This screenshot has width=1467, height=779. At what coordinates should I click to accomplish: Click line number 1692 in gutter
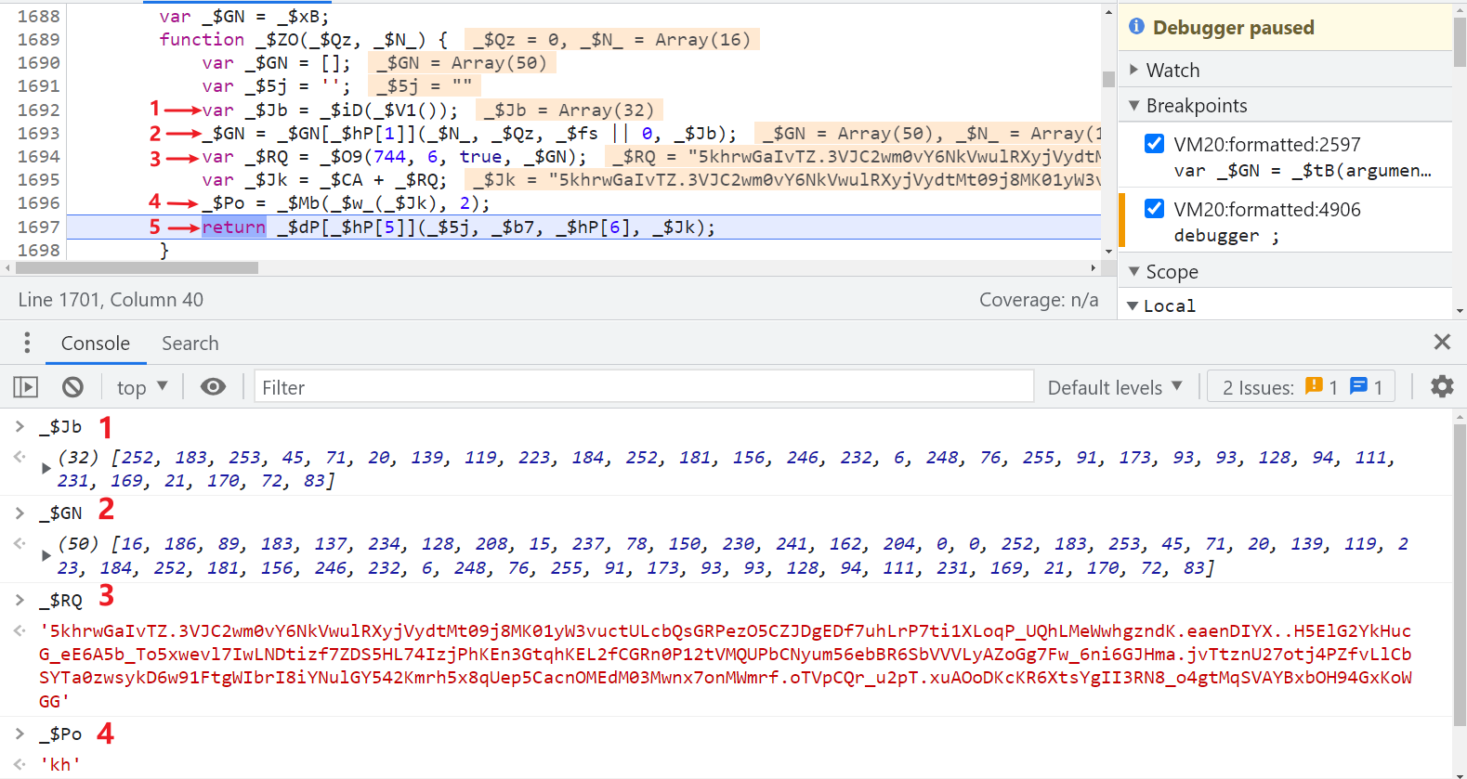tap(39, 110)
